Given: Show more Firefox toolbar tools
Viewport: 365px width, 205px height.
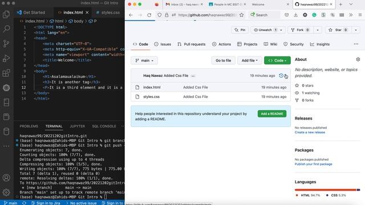Looking at the screenshot, I should (351, 15).
